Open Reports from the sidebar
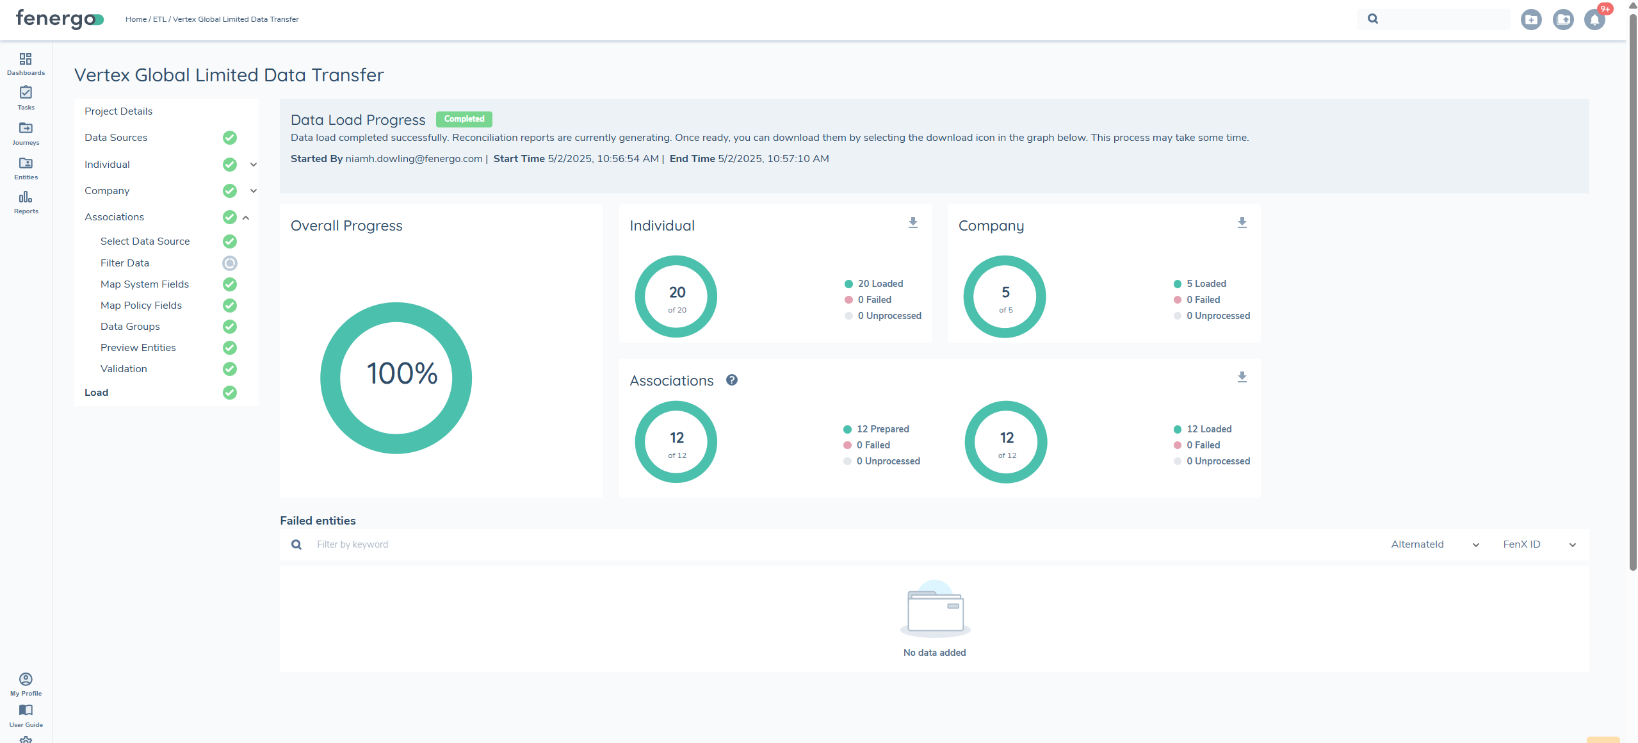Viewport: 1638px width, 743px height. click(26, 202)
